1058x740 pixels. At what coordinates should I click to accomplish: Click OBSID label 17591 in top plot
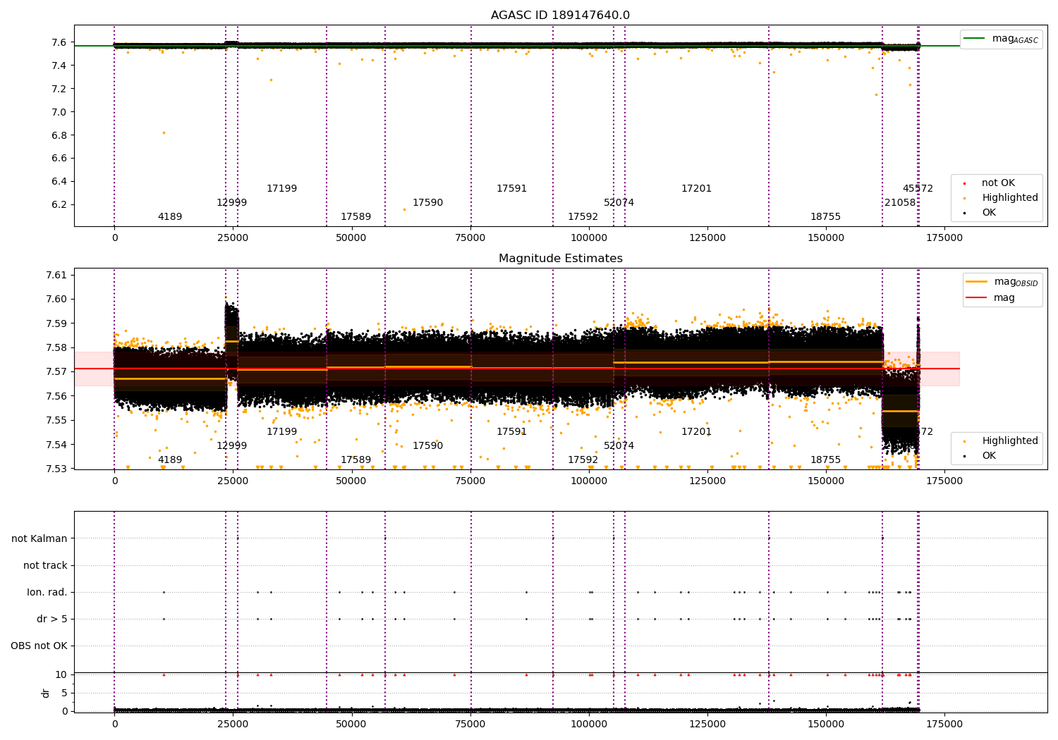(511, 189)
